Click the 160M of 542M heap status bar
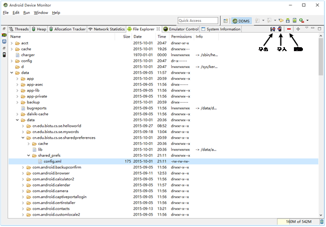 (x=298, y=221)
